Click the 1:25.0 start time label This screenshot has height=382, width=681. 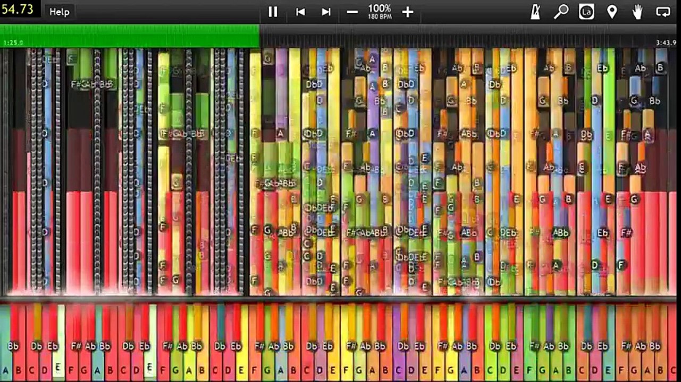(13, 42)
